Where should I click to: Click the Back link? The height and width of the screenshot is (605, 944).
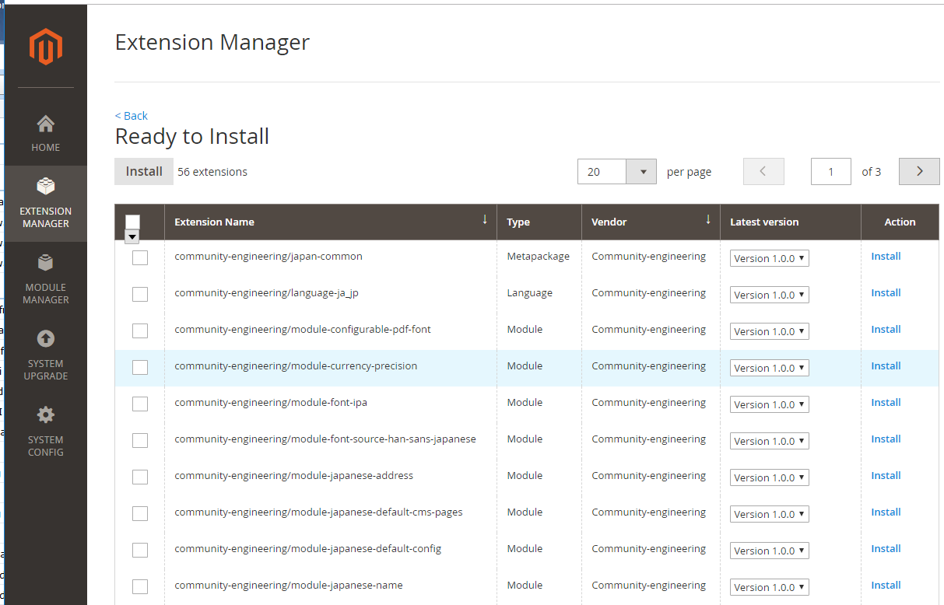point(132,116)
